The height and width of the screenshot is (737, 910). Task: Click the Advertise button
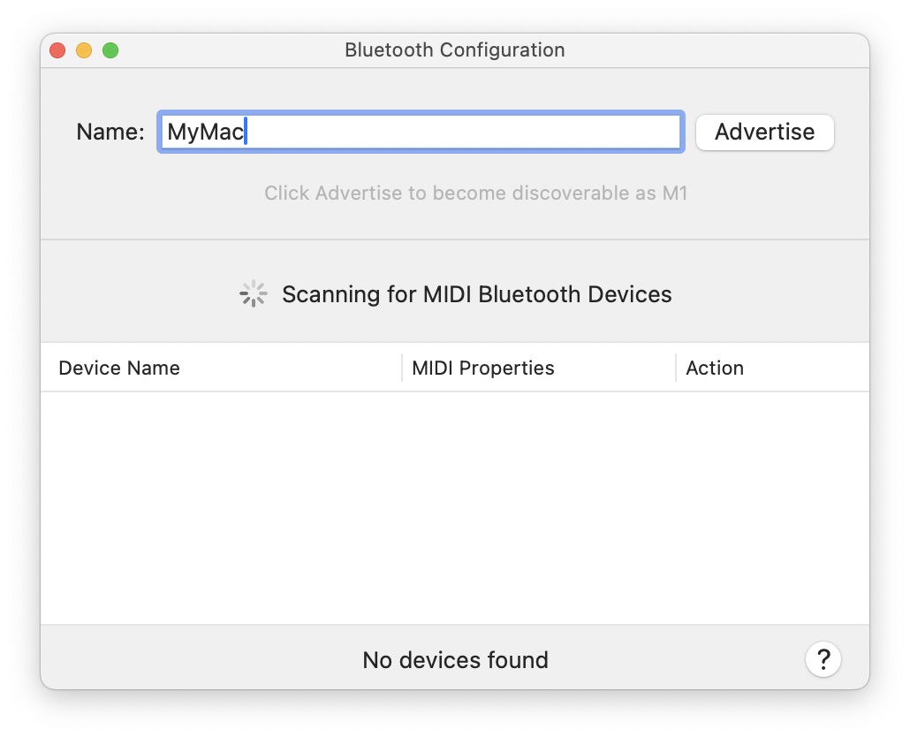(x=764, y=133)
